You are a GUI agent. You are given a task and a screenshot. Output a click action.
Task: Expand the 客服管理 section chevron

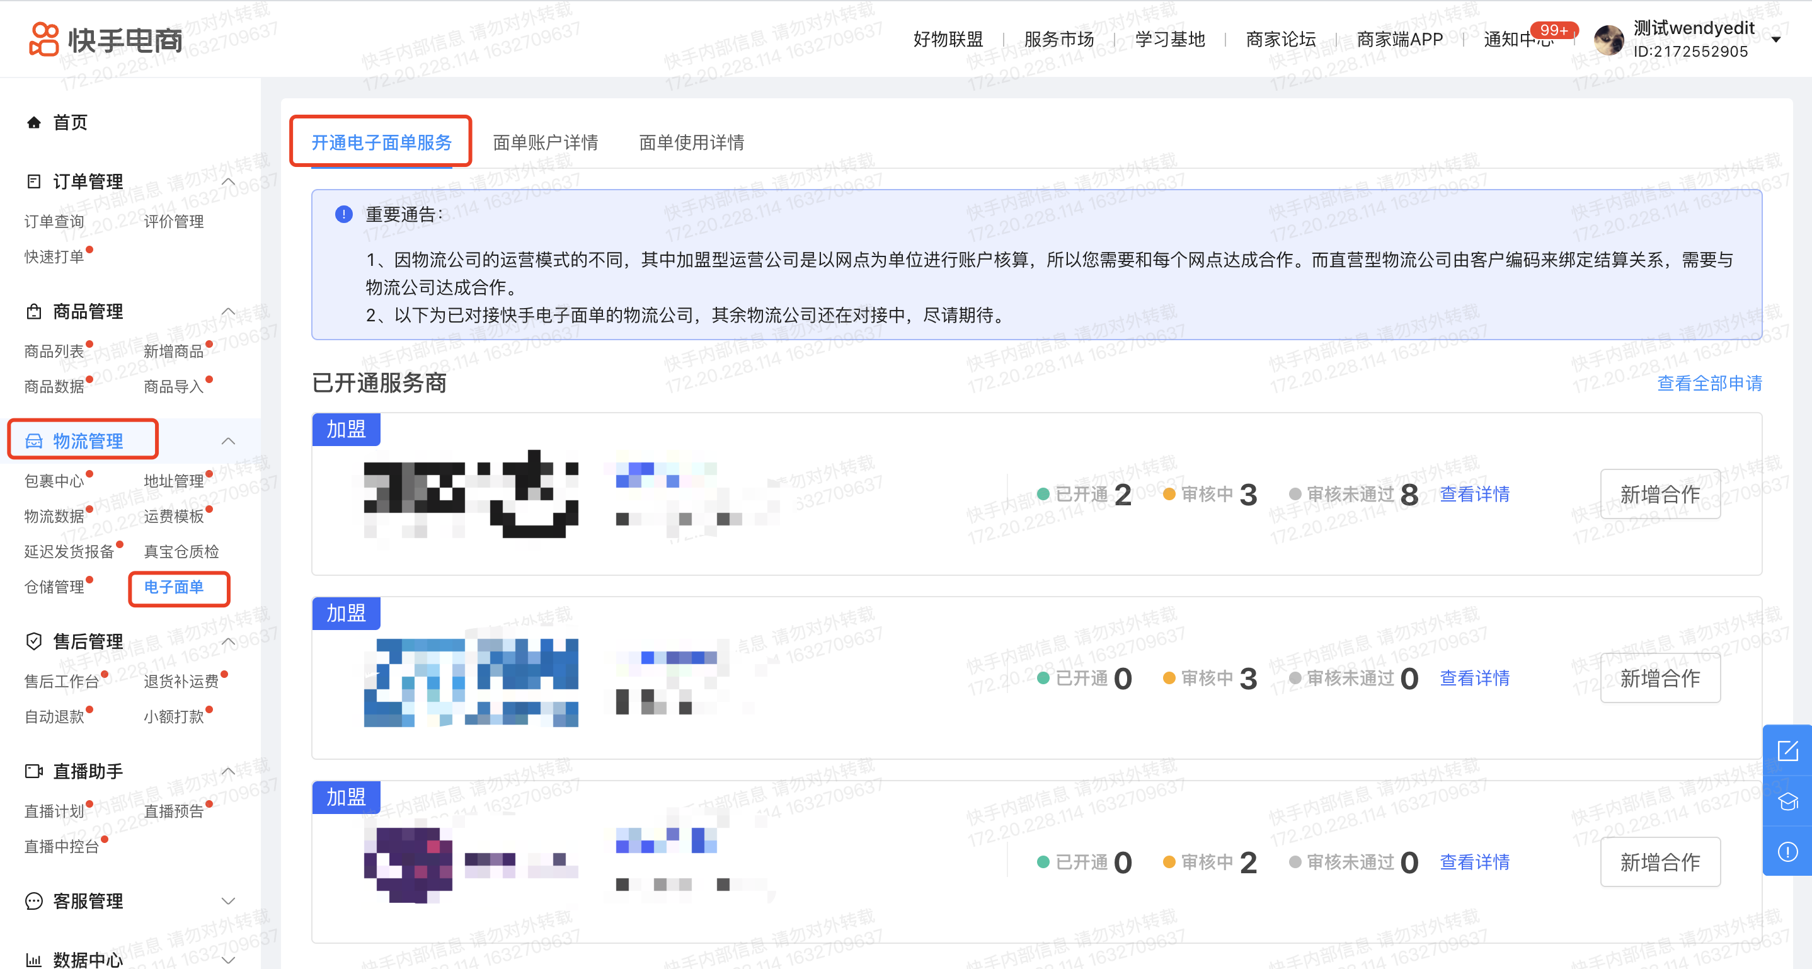tap(228, 901)
